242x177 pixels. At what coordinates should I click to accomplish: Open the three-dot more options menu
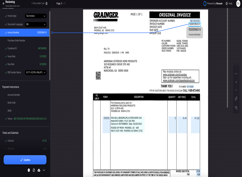point(44,170)
